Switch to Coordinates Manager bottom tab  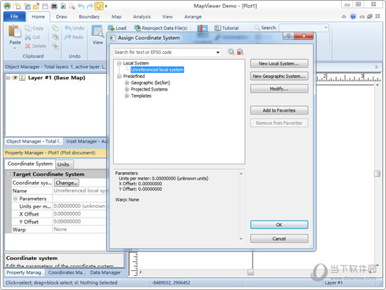[x=67, y=272]
